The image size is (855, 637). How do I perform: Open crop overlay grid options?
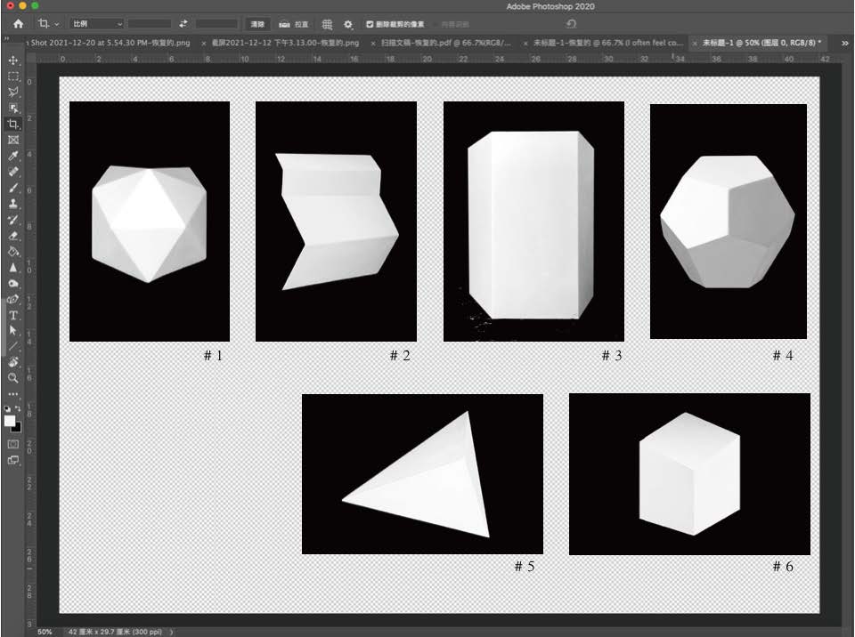[327, 24]
